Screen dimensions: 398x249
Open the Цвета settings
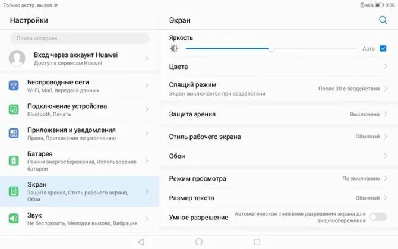point(278,67)
